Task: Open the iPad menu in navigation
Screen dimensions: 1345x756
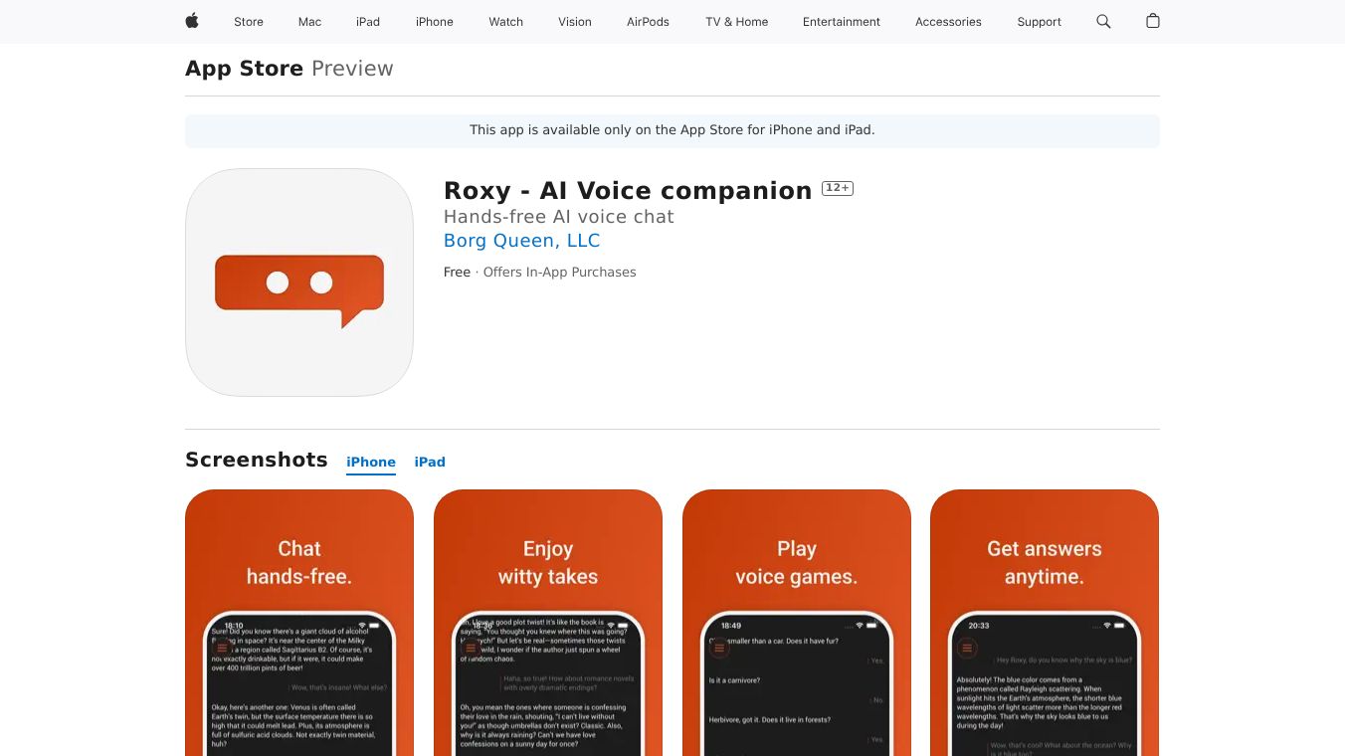Action: click(x=368, y=22)
